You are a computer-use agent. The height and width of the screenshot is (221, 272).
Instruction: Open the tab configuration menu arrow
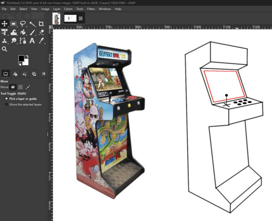(44, 73)
